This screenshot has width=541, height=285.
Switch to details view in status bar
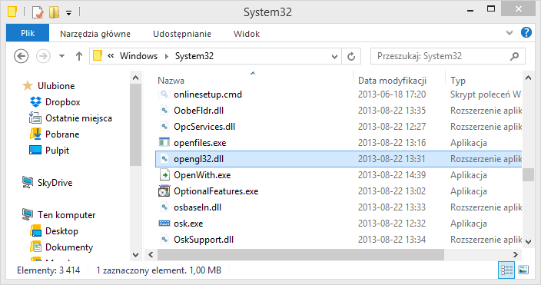(506, 270)
